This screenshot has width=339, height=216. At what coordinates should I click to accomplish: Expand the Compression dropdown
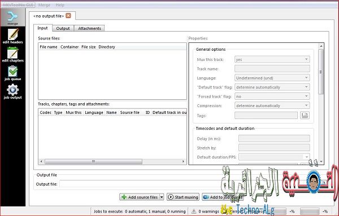tap(272, 105)
